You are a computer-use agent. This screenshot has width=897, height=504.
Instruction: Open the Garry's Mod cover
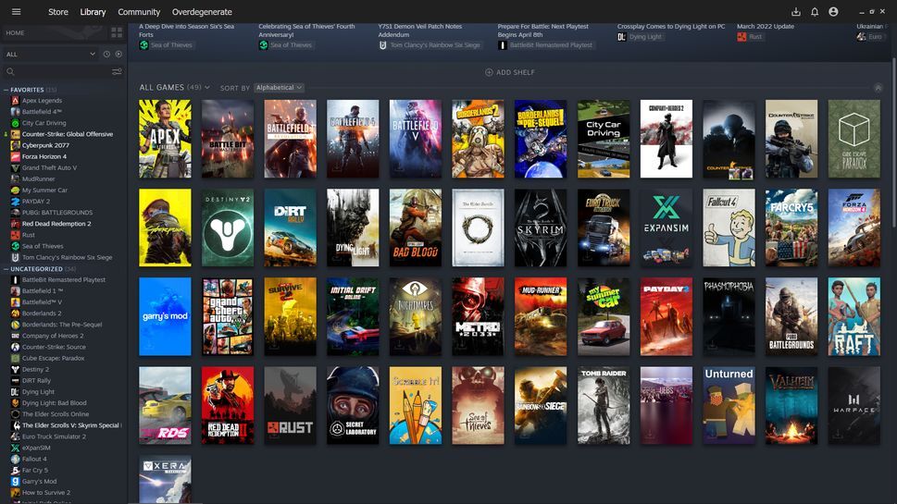(x=165, y=316)
